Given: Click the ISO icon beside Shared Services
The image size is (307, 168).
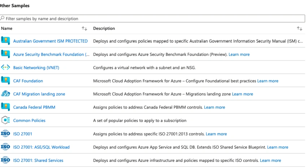Looking at the screenshot, I should click(x=5, y=160).
